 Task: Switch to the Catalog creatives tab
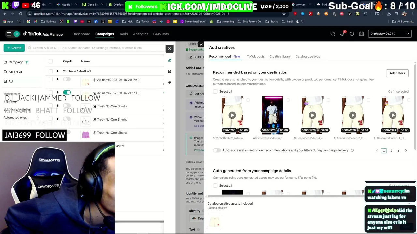tap(308, 56)
